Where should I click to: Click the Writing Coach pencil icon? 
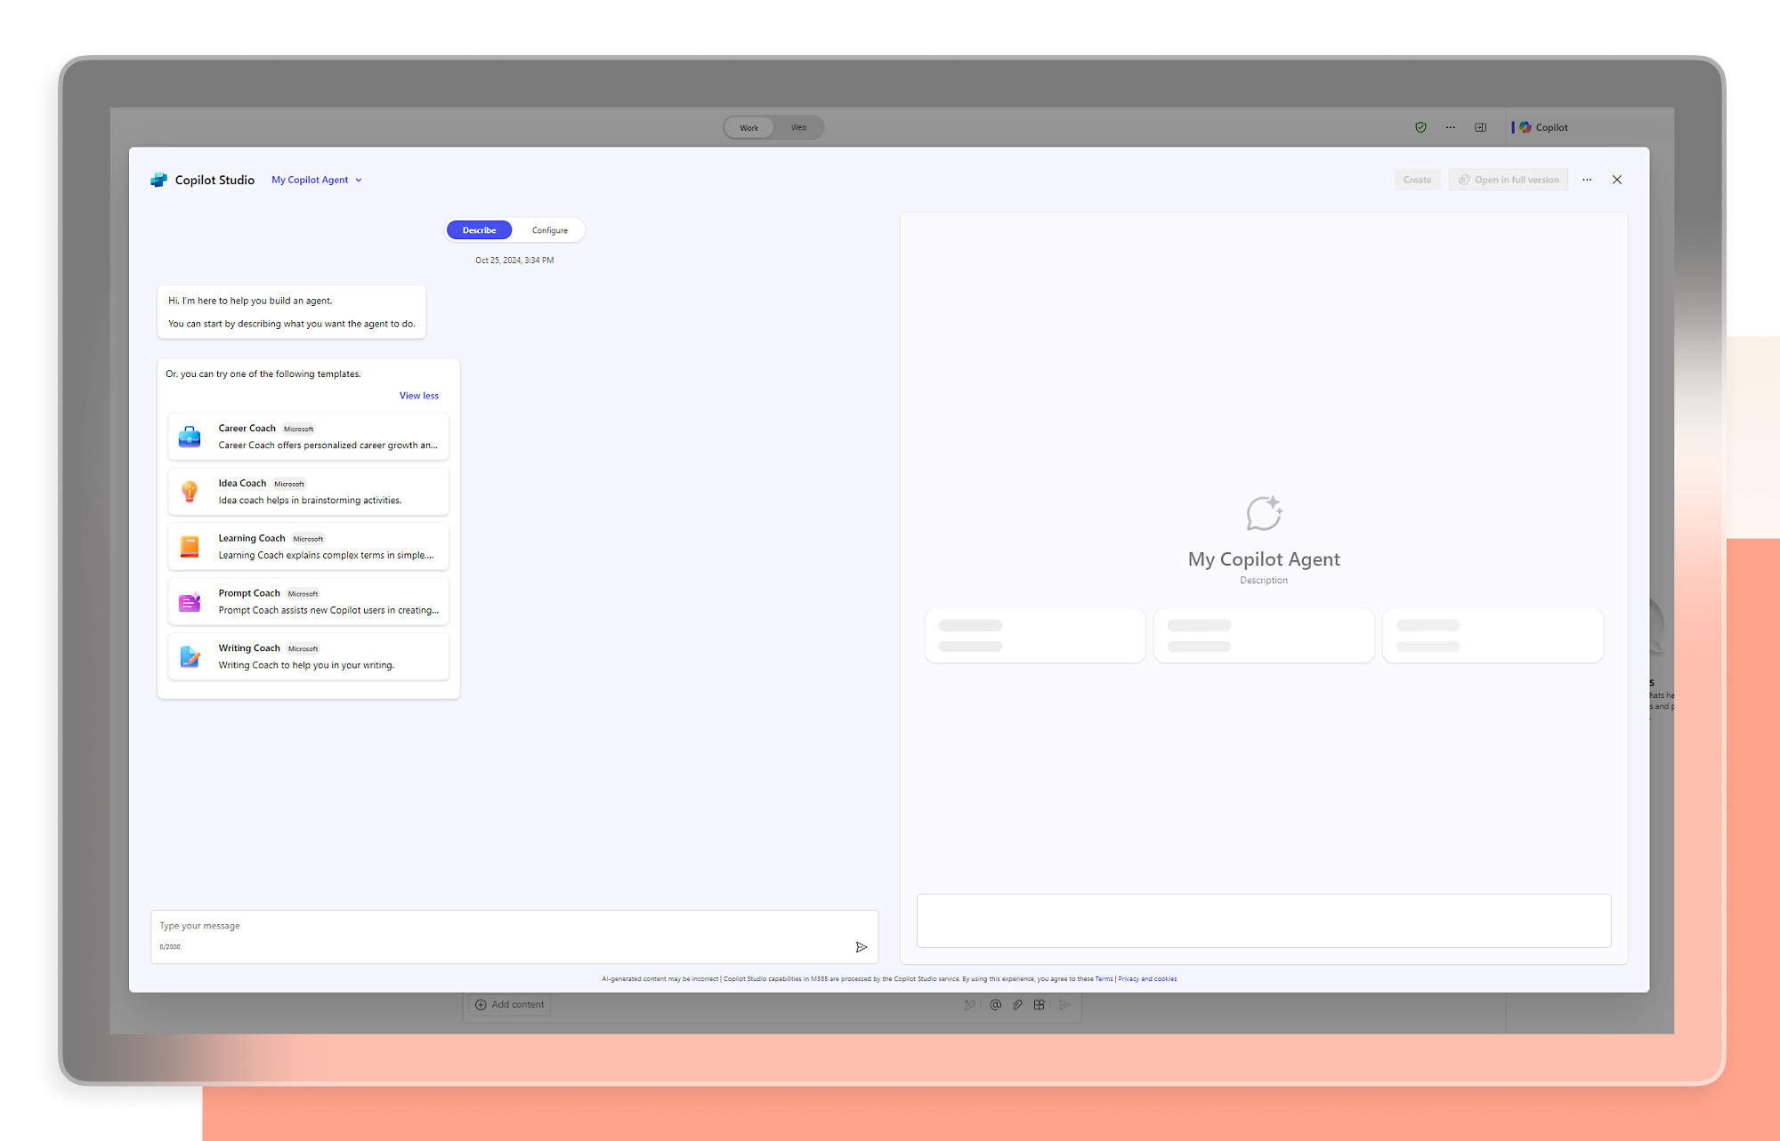coord(190,657)
